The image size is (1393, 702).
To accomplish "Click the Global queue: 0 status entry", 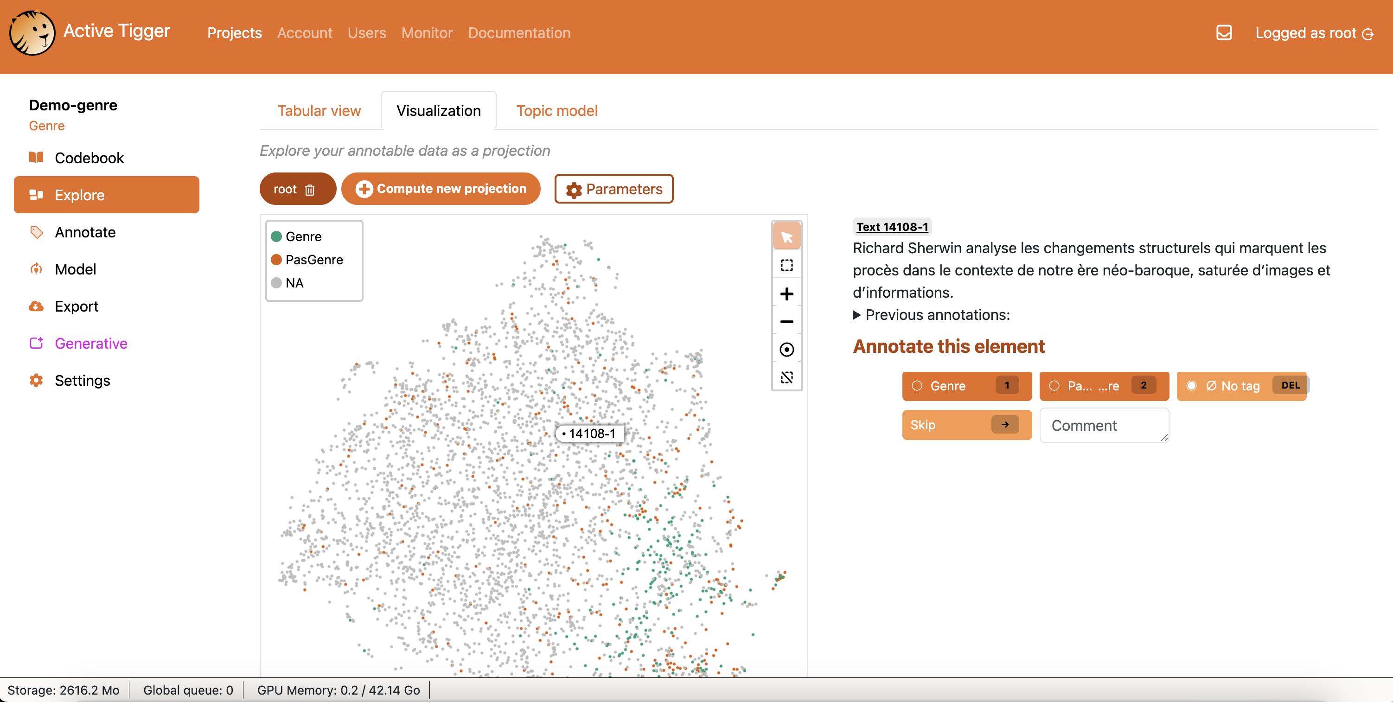I will [x=188, y=690].
